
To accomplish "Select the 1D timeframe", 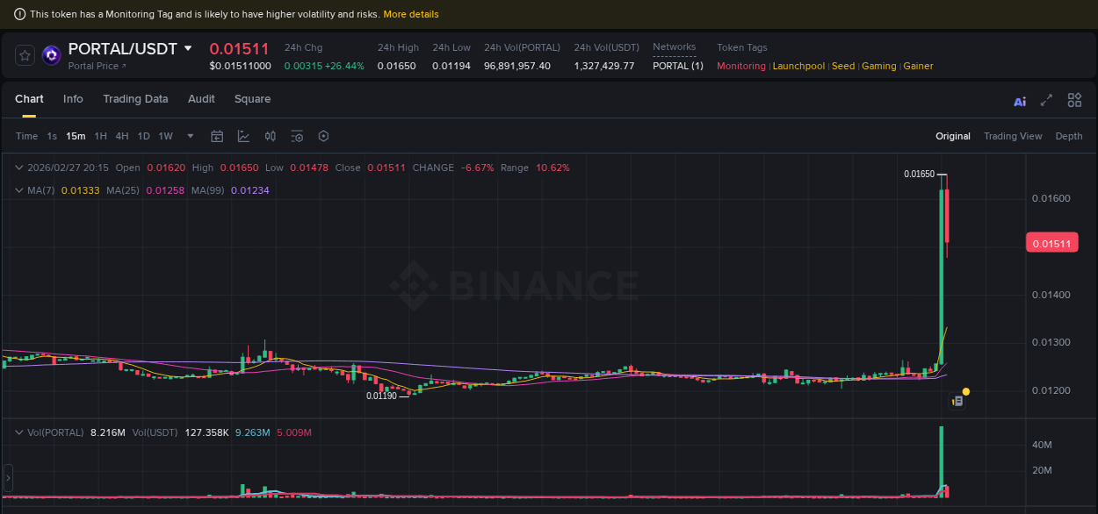I will tap(143, 136).
